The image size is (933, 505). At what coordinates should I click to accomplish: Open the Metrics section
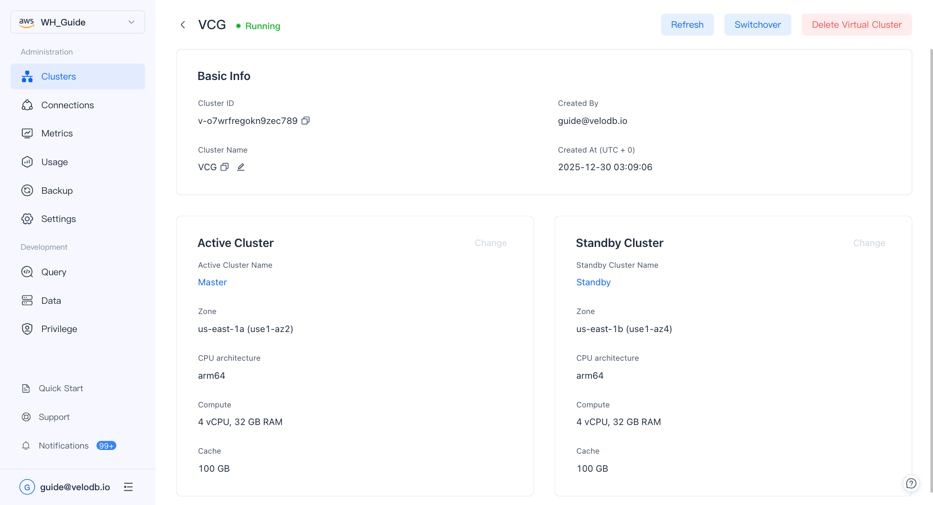[57, 133]
